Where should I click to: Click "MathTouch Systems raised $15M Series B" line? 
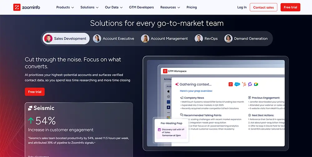click(x=212, y=102)
